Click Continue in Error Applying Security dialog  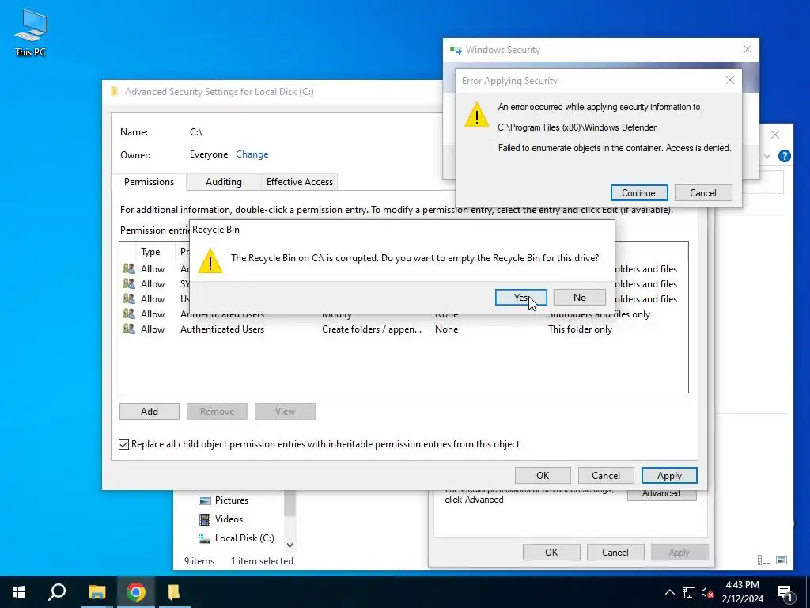(638, 193)
